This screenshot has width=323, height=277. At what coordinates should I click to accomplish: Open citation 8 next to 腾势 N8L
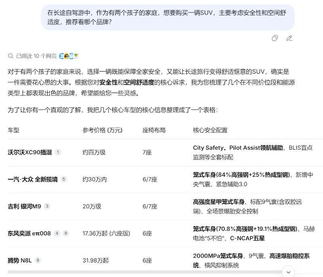click(x=37, y=260)
